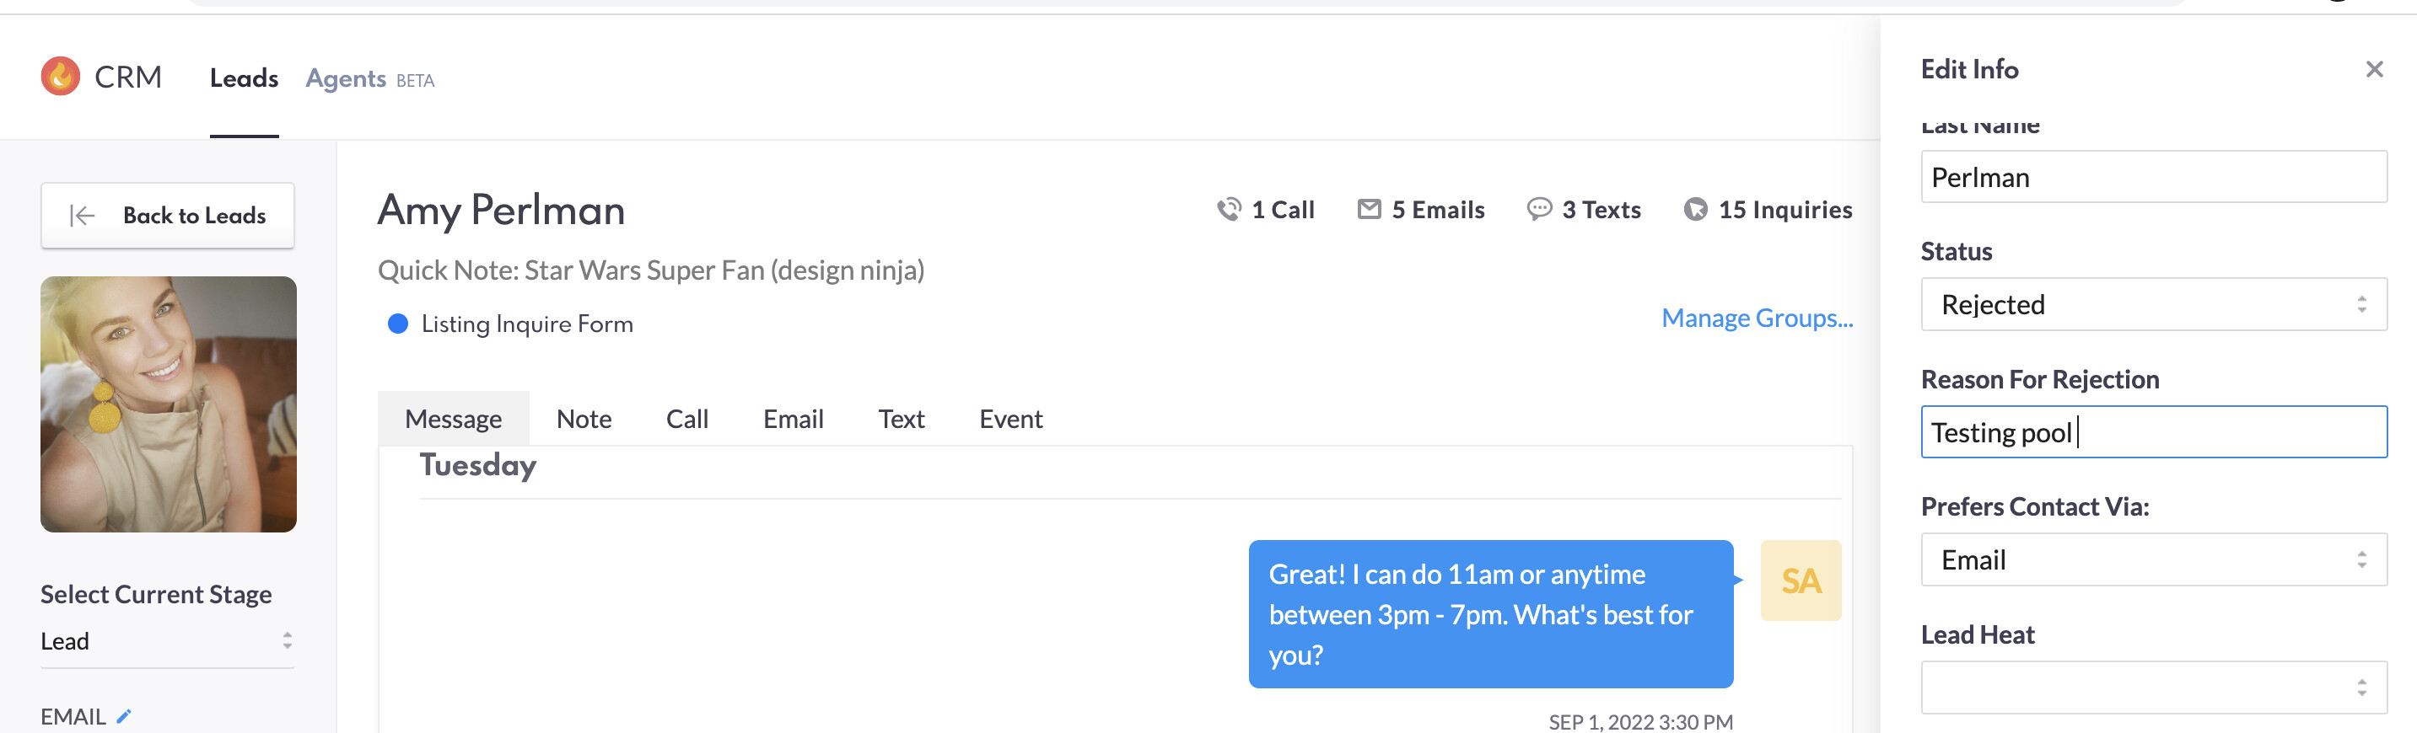Viewport: 2417px width, 733px height.
Task: Click the phone icon beside 1 Call
Action: 1228,210
